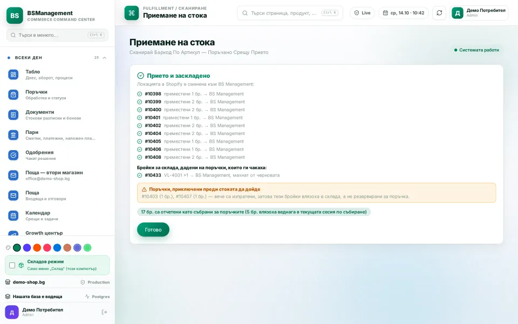Open the Календар icon in sidebar

13,215
